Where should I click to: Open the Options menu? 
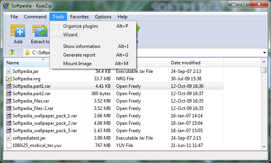click(x=103, y=17)
